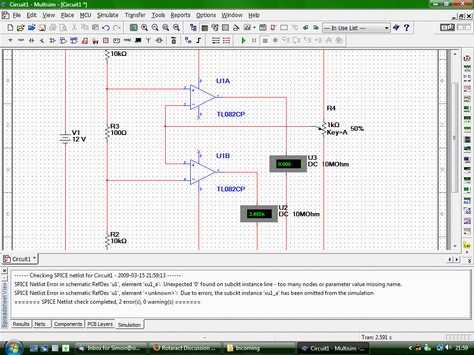Place a source component
Viewport: 474px width, 355px height.
tap(10, 40)
